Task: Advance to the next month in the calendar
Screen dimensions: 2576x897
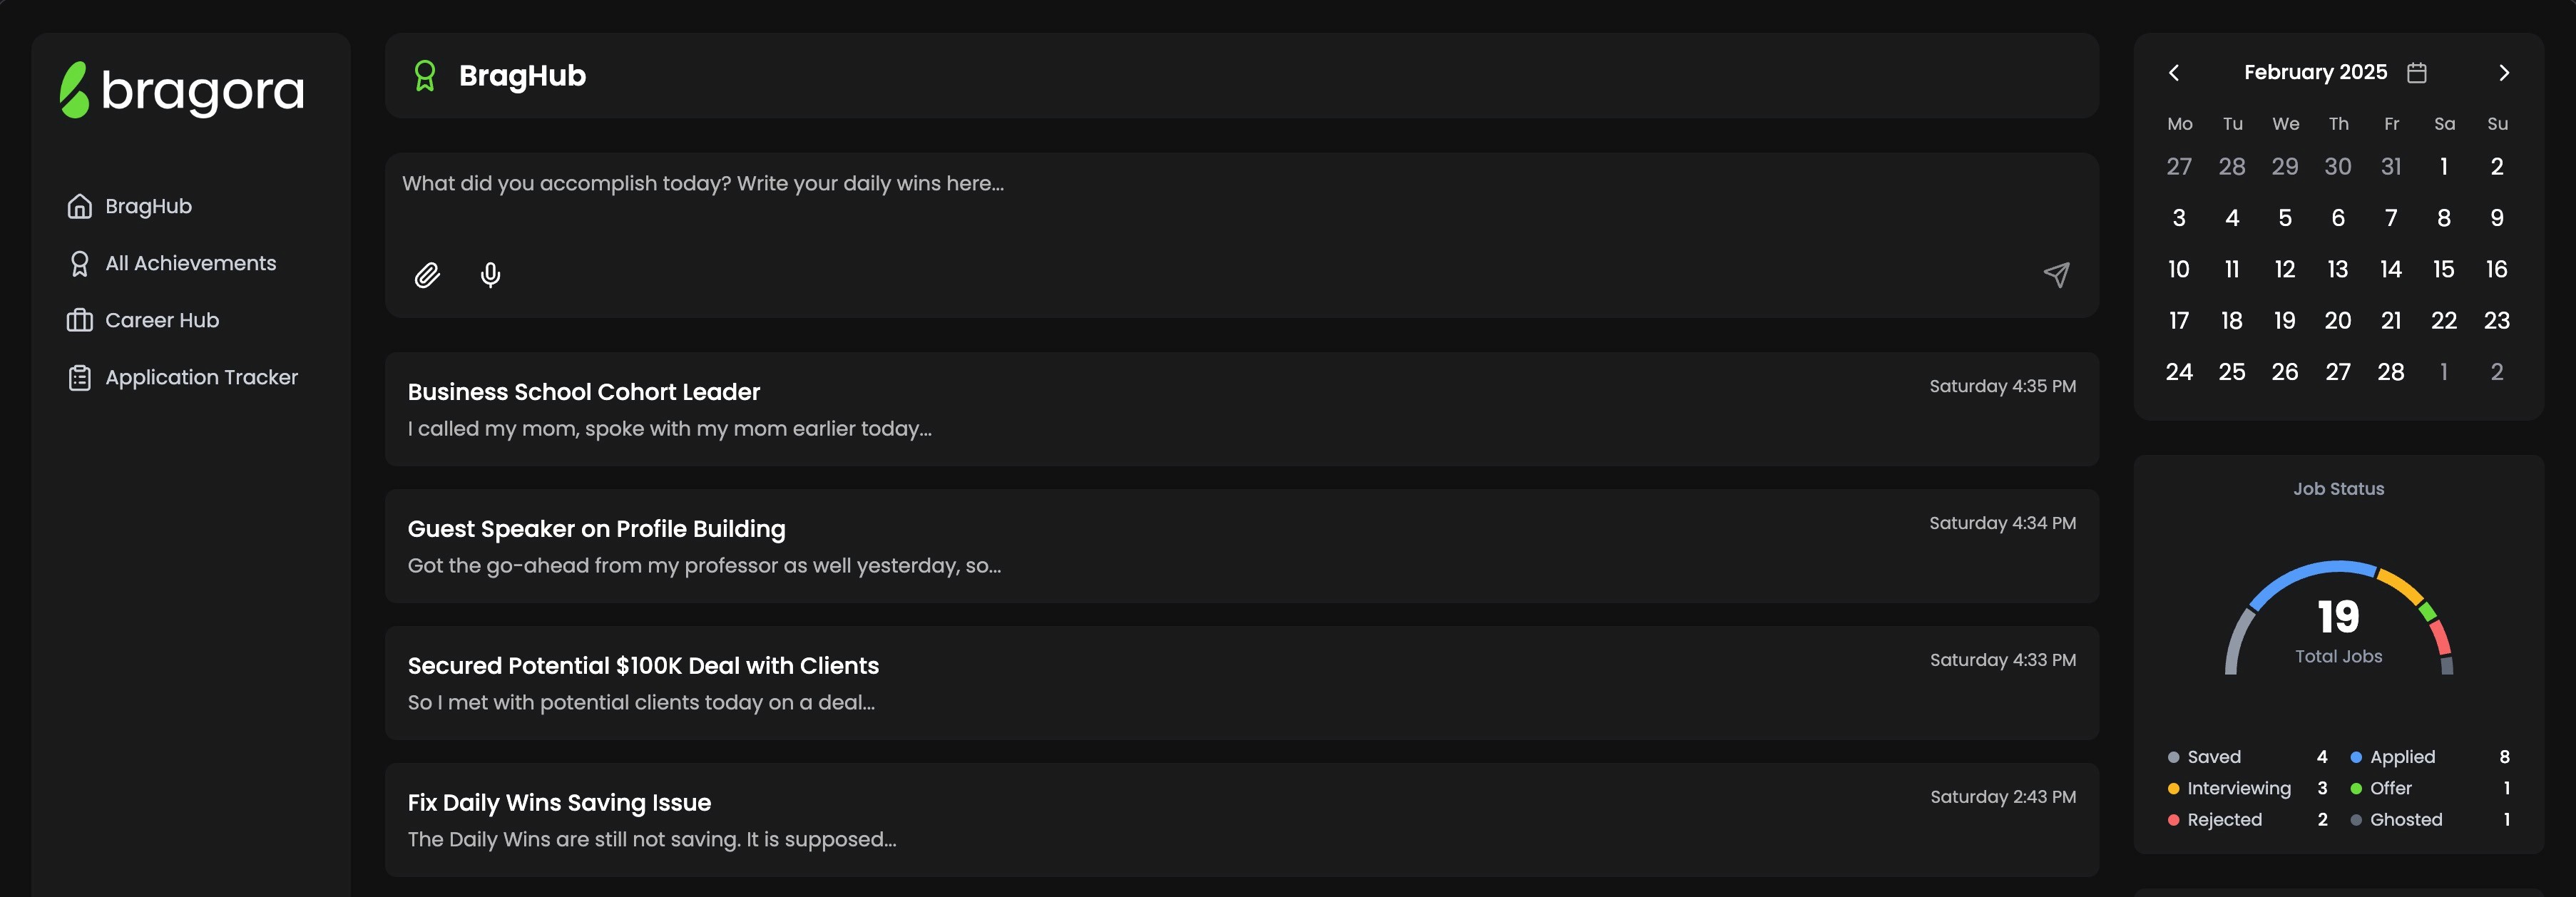Action: [2504, 73]
